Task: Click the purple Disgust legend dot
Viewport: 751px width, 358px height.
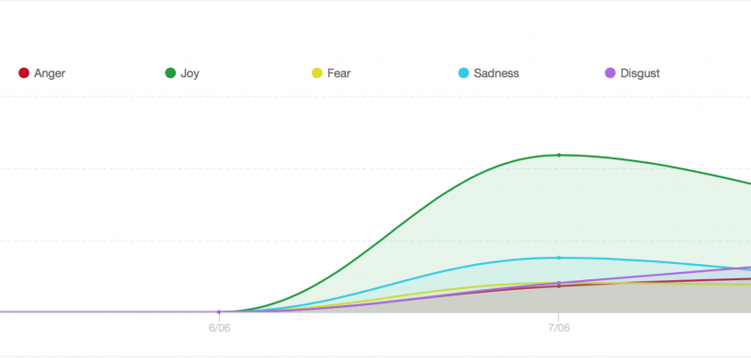Action: click(x=612, y=73)
